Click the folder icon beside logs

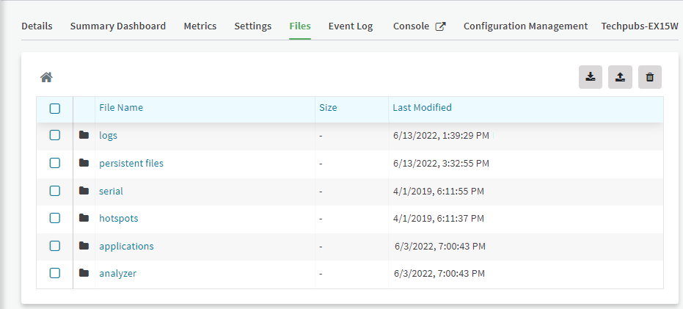84,135
